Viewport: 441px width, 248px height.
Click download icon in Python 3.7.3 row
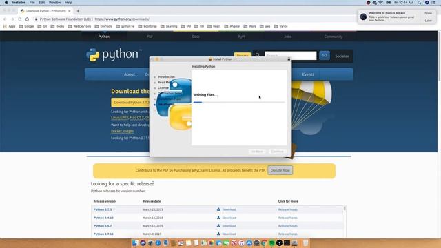218,209
